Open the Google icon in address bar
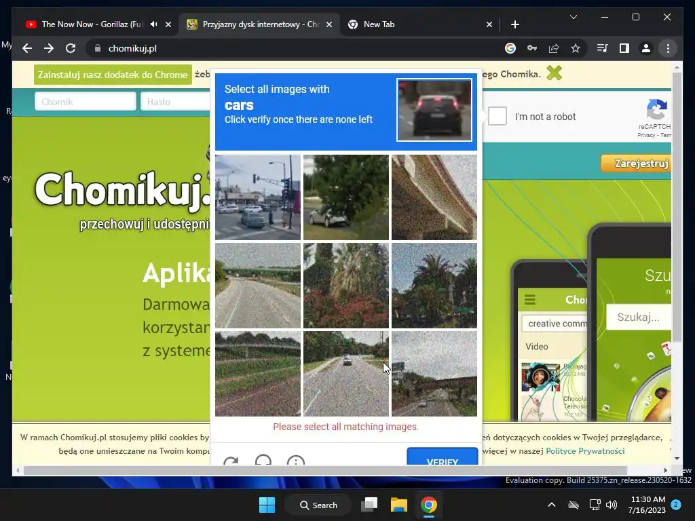This screenshot has width=695, height=521. coord(510,48)
